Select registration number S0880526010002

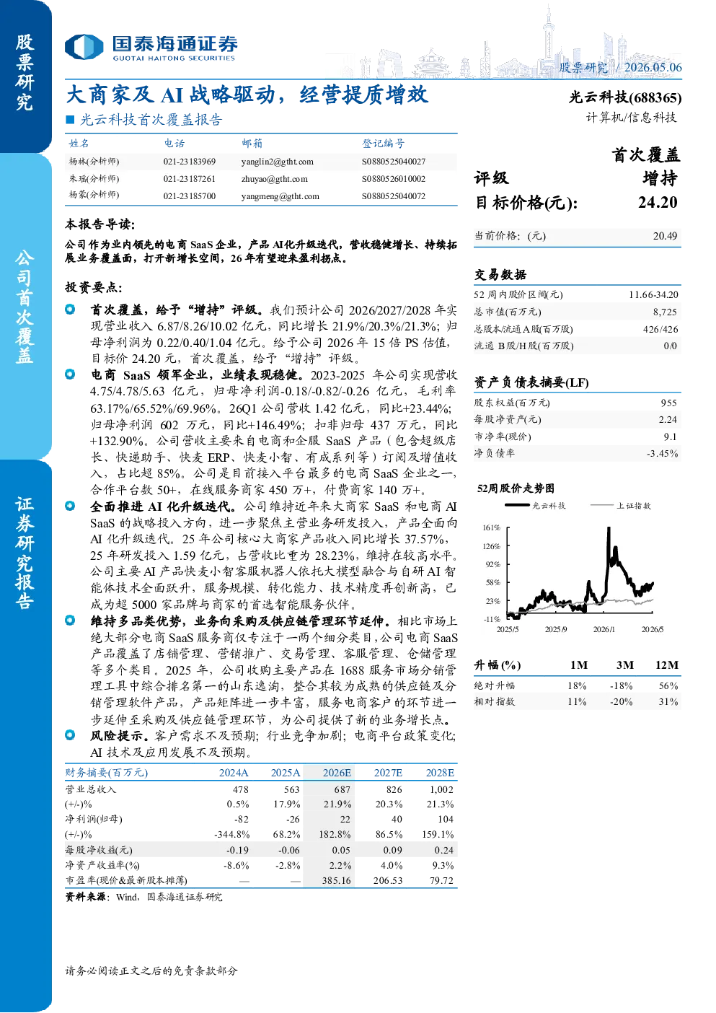point(394,179)
